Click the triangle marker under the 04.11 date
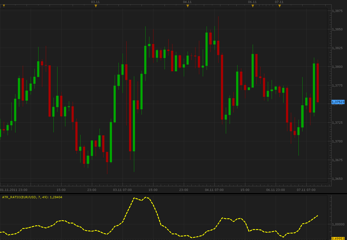This screenshot has height=240, width=347. pyautogui.click(x=188, y=6)
